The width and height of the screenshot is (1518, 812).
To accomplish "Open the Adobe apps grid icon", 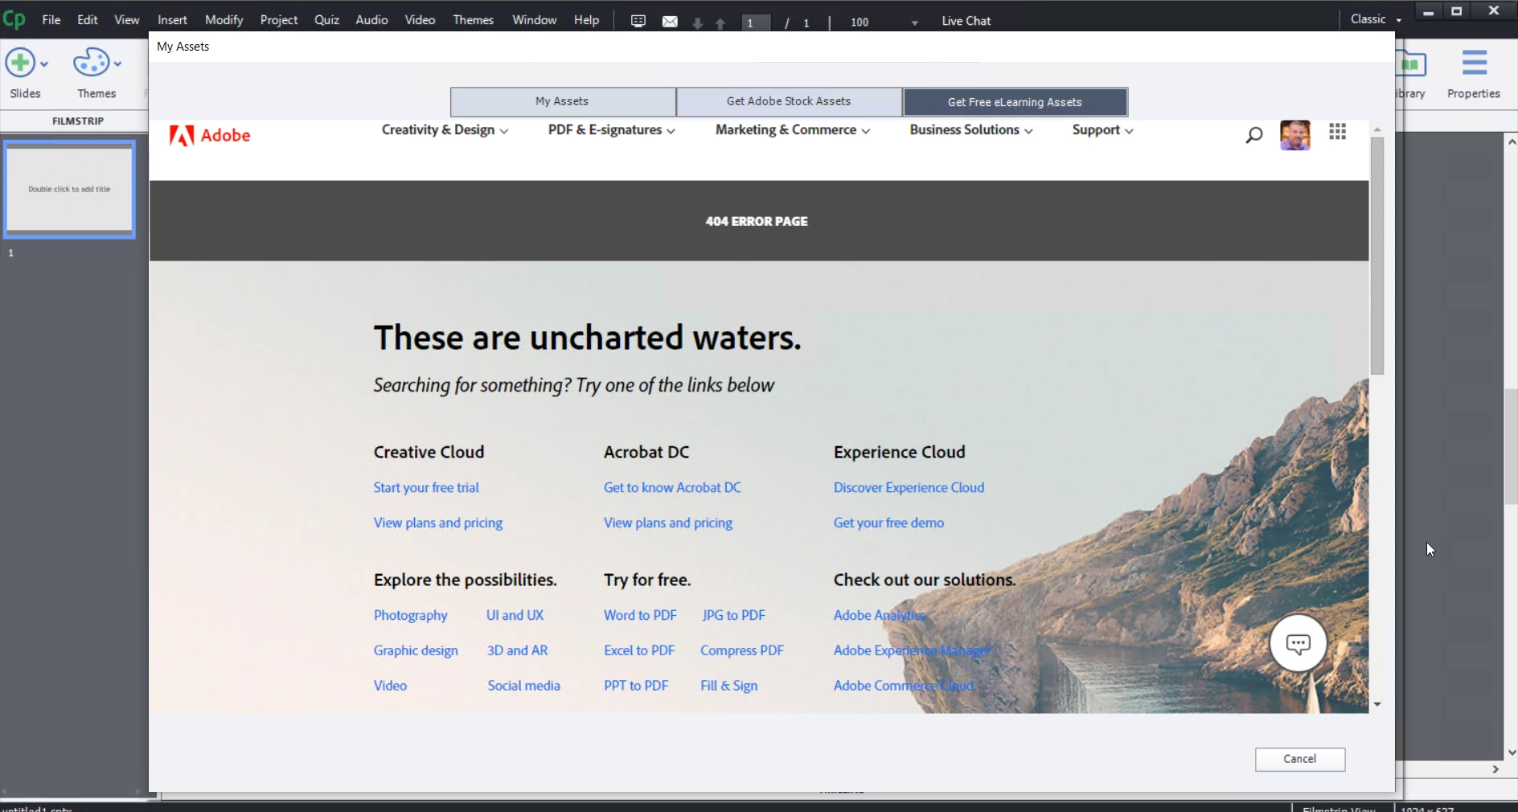I will click(x=1337, y=132).
